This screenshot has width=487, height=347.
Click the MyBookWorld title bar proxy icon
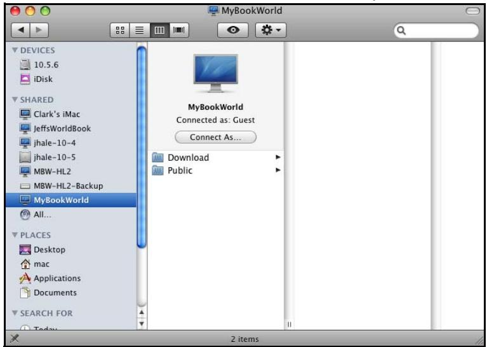pyautogui.click(x=213, y=10)
